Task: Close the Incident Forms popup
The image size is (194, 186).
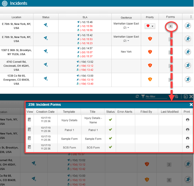Action: (x=191, y=105)
